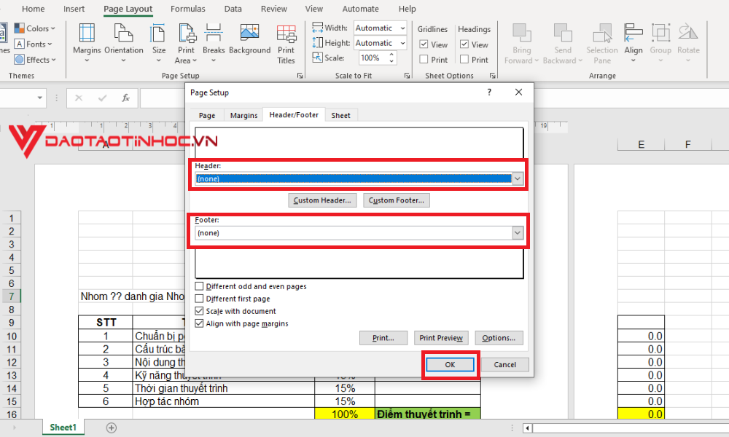This screenshot has height=437, width=729.
Task: Click the Custom Header button
Action: click(322, 200)
